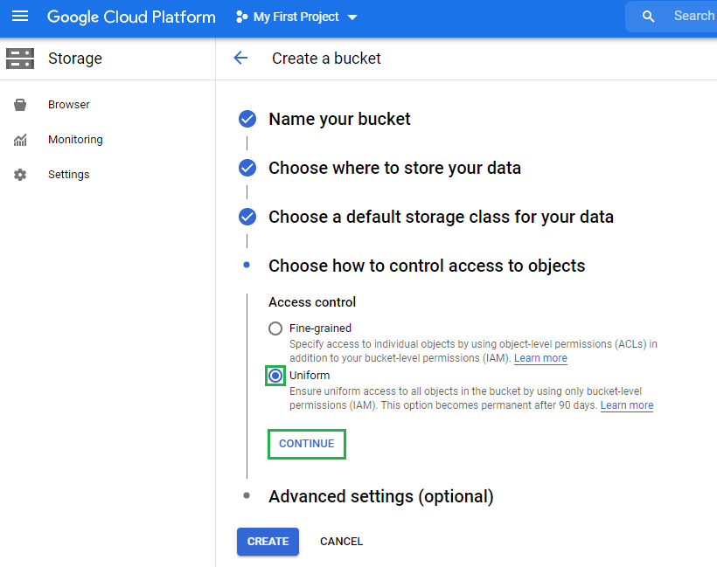This screenshot has width=717, height=567.
Task: Open Browser in the Storage sidebar
Action: point(69,105)
